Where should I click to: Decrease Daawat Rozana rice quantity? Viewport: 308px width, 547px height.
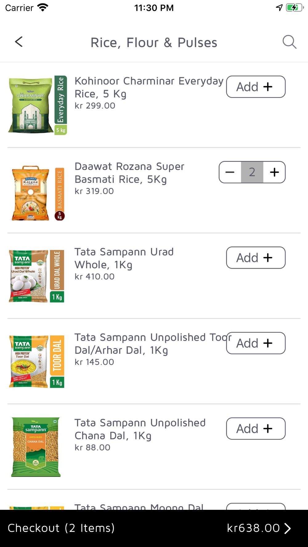[x=230, y=172]
